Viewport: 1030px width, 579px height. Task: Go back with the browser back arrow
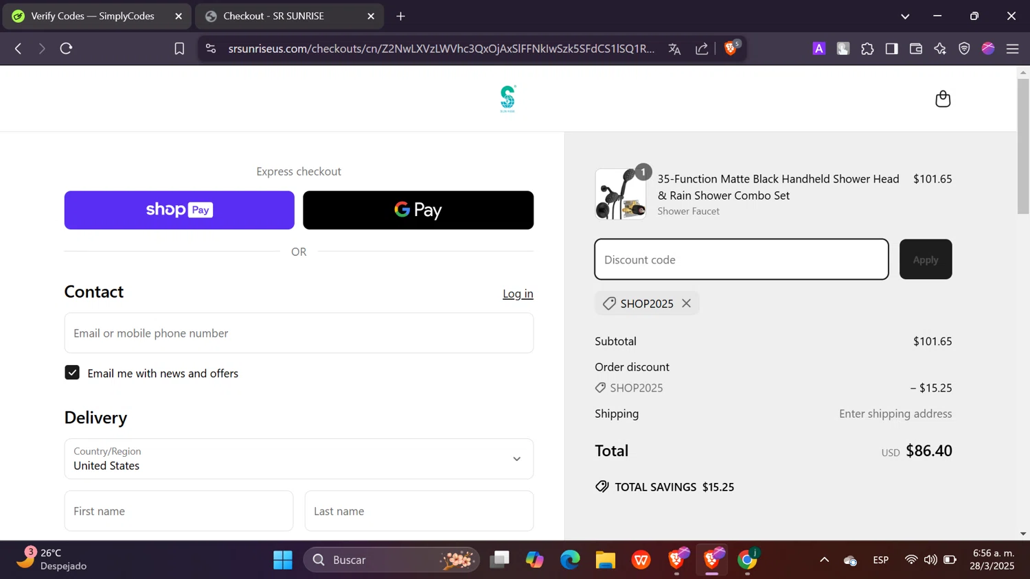point(19,49)
